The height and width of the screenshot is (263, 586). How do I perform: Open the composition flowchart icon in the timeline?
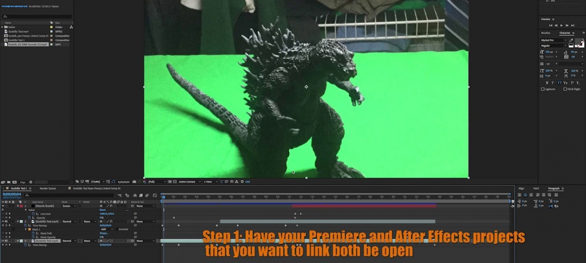[x=120, y=195]
